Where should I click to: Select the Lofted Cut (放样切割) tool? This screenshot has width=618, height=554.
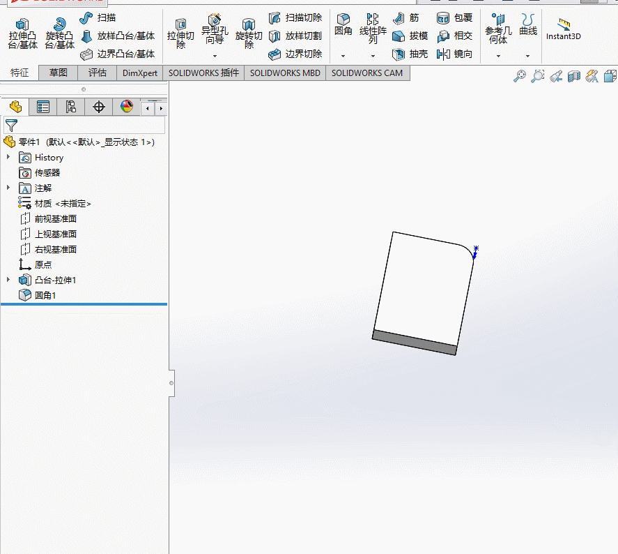click(295, 36)
